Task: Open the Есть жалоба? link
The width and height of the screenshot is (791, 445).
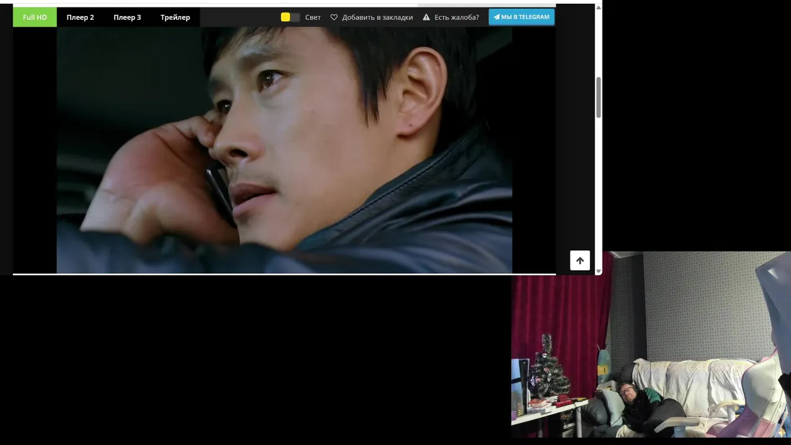Action: pos(457,17)
